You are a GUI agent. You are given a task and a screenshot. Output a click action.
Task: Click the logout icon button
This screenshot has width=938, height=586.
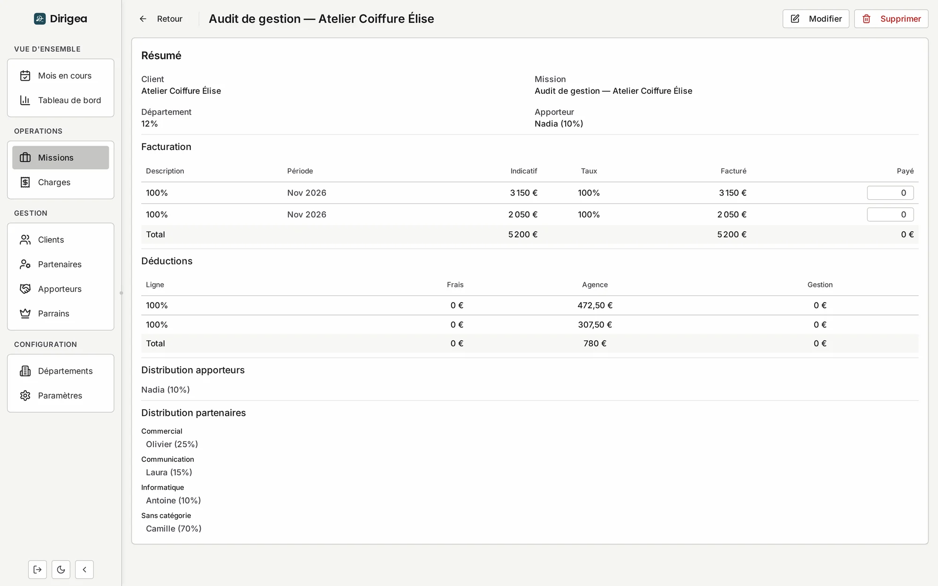[38, 570]
